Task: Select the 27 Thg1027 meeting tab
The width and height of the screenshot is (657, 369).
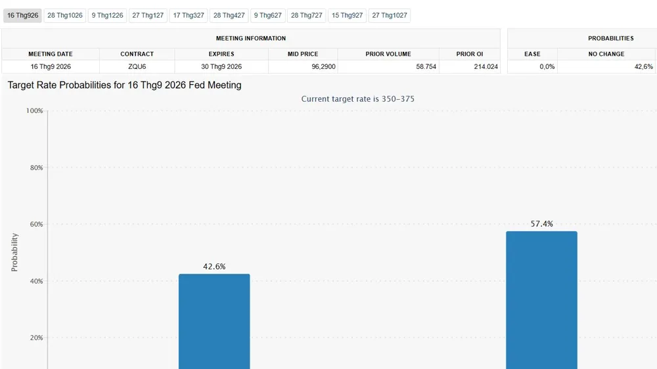Action: click(389, 16)
